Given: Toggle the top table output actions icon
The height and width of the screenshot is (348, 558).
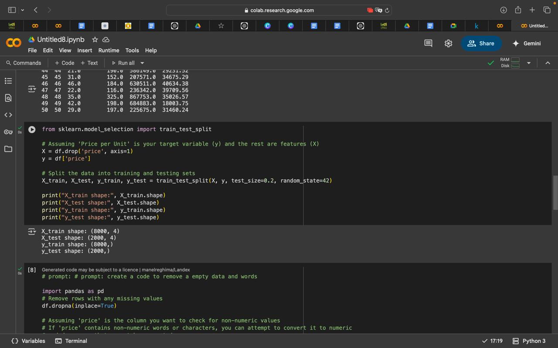Looking at the screenshot, I should (32, 89).
